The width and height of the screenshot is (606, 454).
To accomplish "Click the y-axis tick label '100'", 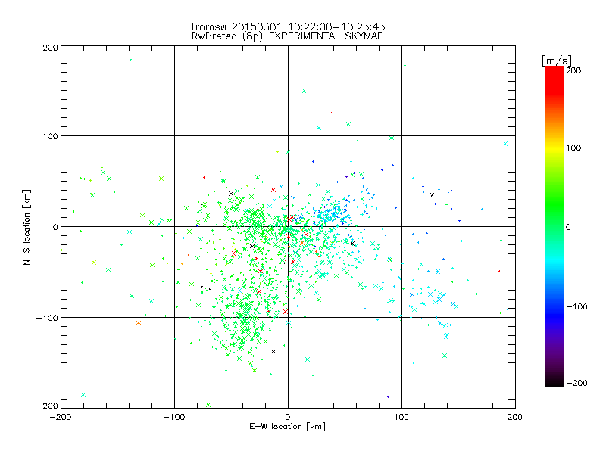I will pos(50,136).
